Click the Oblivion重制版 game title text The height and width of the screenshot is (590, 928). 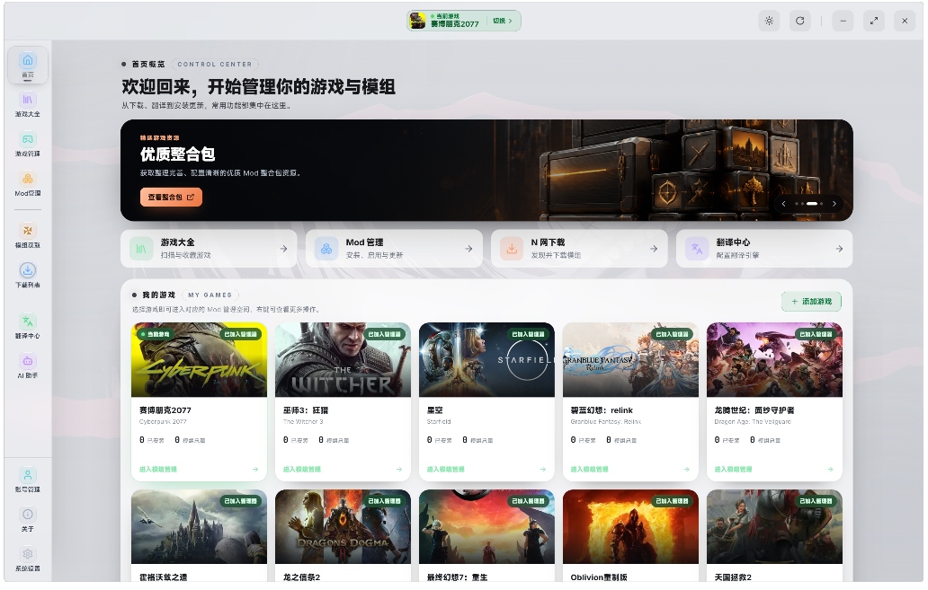tap(599, 577)
